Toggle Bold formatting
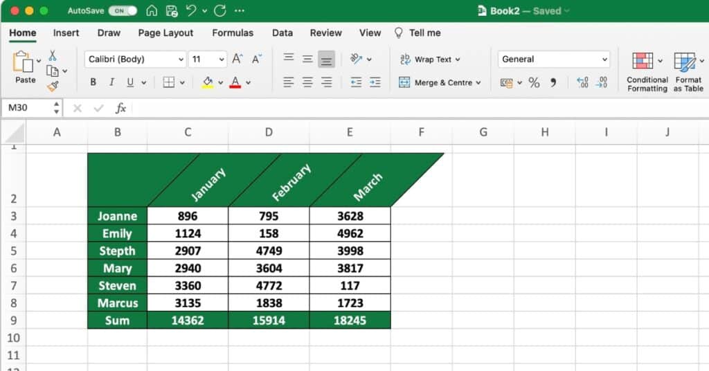The width and height of the screenshot is (709, 371). pyautogui.click(x=93, y=82)
